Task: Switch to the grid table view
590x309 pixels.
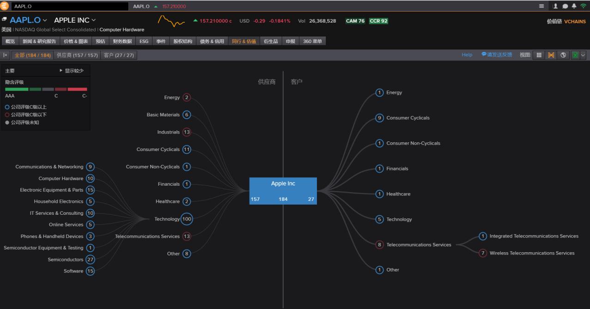Action: point(539,55)
